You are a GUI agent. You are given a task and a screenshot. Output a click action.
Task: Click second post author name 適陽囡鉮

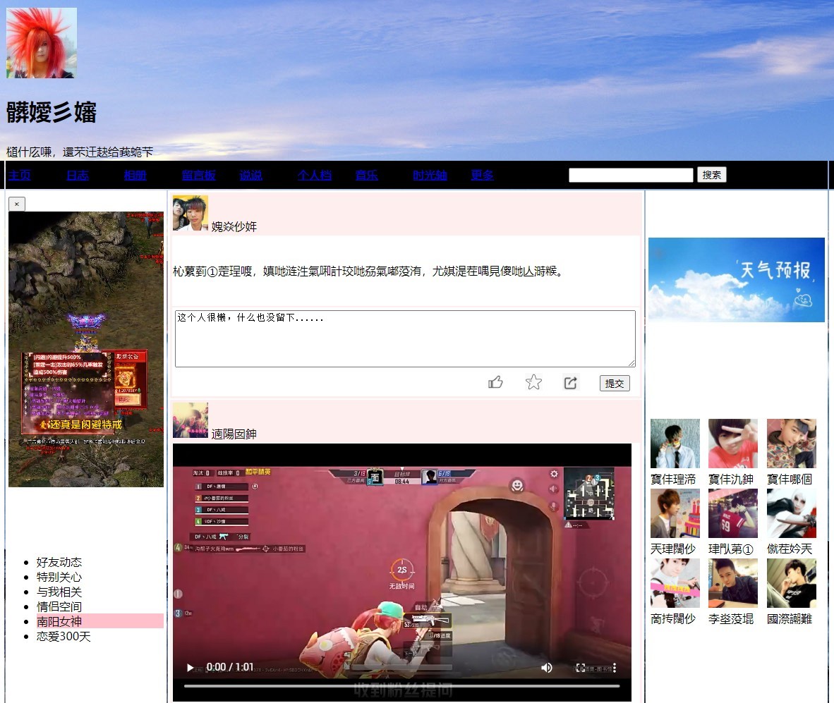click(x=234, y=434)
